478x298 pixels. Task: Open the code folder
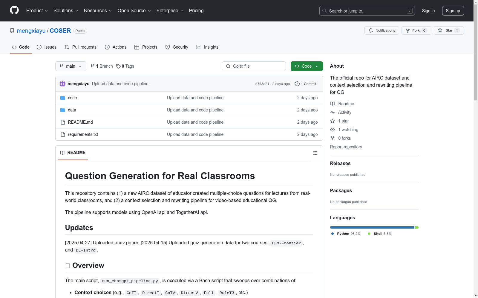point(72,98)
